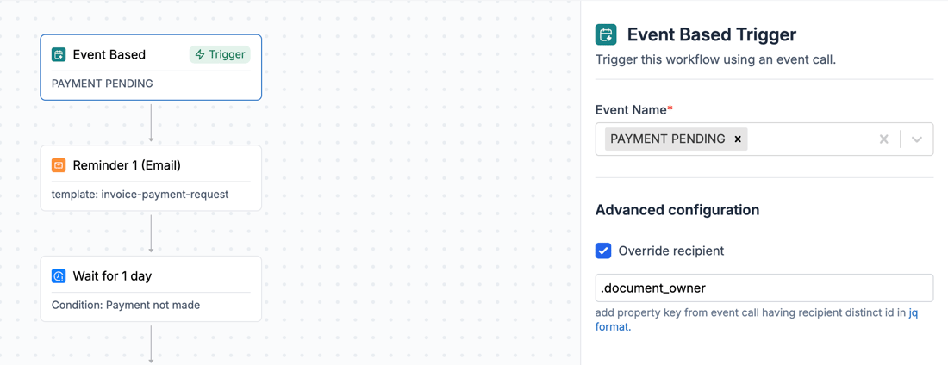Click the Event Based Trigger panel header icon
948x365 pixels.
coord(606,35)
